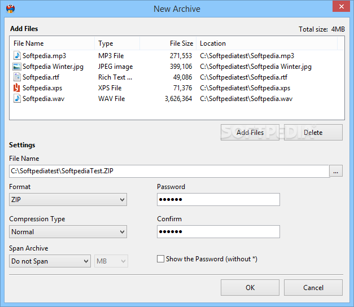Select the Softpedia.rtf file name
Image resolution: width=354 pixels, height=307 pixels.
pos(41,77)
